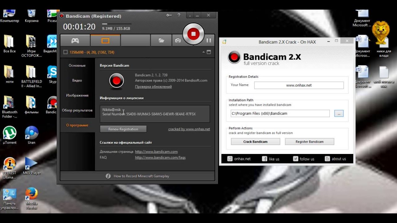Select the Корзина recycle bin icon
397x223 pixels.
click(31, 16)
